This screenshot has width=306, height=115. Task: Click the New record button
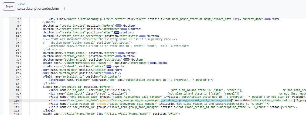coord(9,6)
